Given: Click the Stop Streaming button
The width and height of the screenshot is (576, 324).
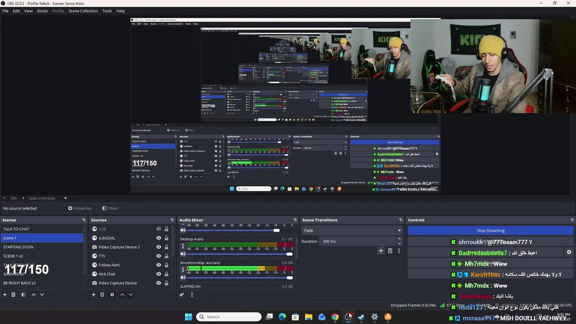Looking at the screenshot, I should pyautogui.click(x=490, y=230).
